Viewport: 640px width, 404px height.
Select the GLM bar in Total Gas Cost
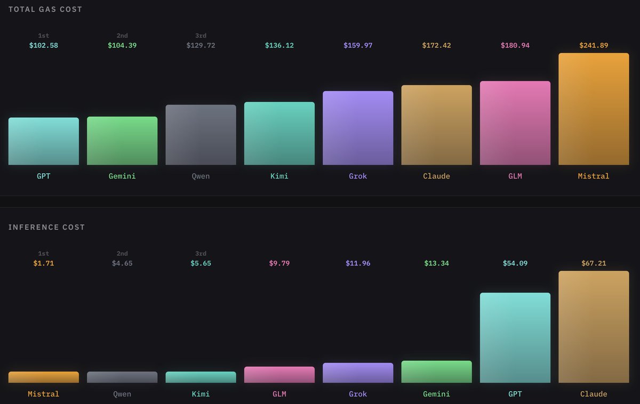(515, 123)
